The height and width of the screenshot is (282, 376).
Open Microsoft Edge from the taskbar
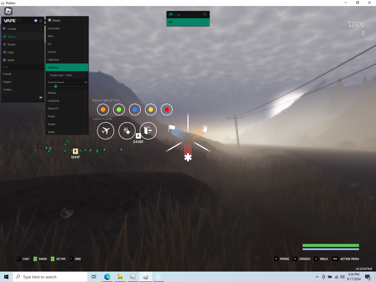click(107, 277)
